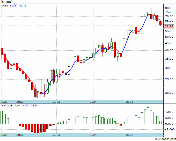The height and width of the screenshot is (141, 176).
Task: Click 2022 on the price chart timeline
Action: click(x=20, y=102)
